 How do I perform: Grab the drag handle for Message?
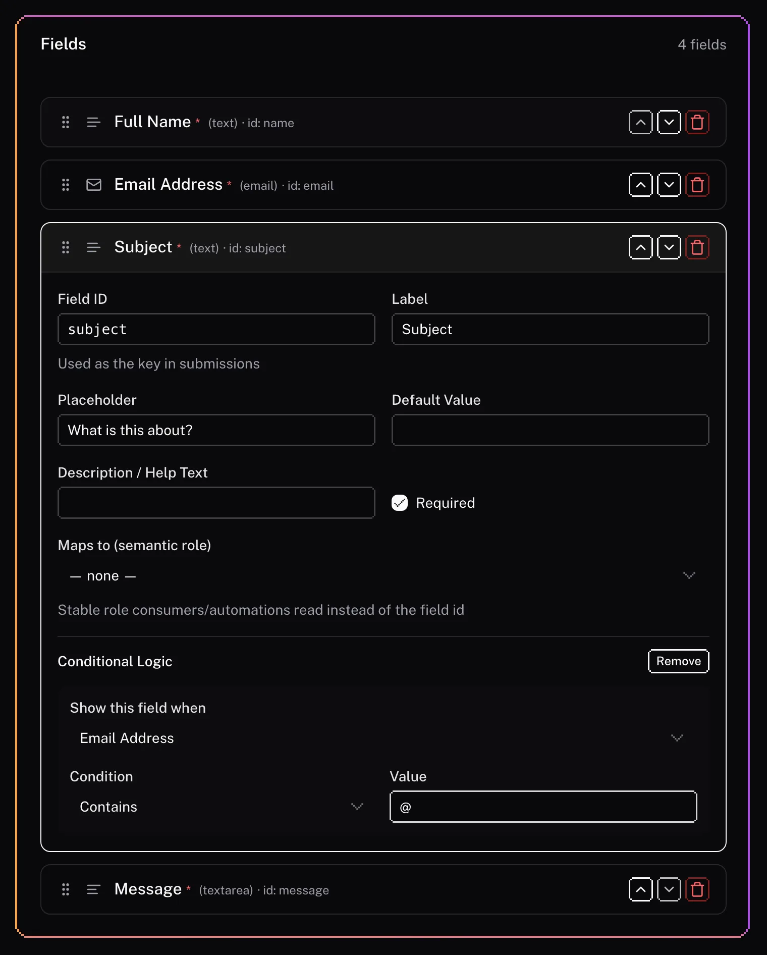[x=65, y=889]
